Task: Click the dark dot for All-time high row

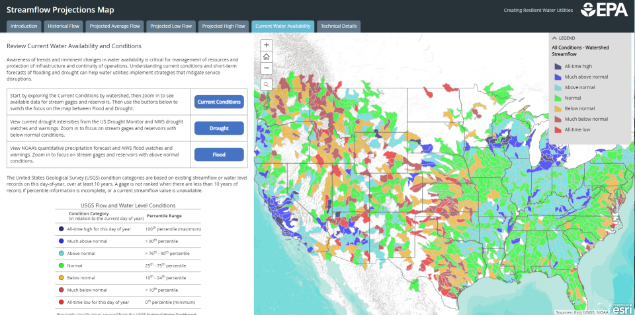Action: point(61,229)
